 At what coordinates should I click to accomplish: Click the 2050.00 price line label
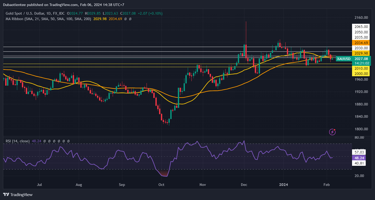pyautogui.click(x=361, y=32)
